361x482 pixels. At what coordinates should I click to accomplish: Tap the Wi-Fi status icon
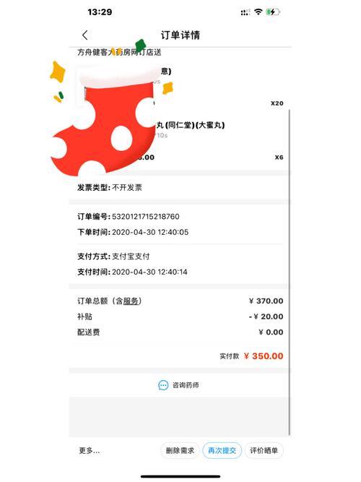[258, 12]
